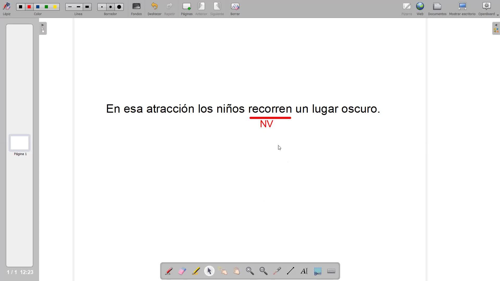The height and width of the screenshot is (281, 500).
Task: Choose the straight line drawing tool
Action: coord(291,271)
